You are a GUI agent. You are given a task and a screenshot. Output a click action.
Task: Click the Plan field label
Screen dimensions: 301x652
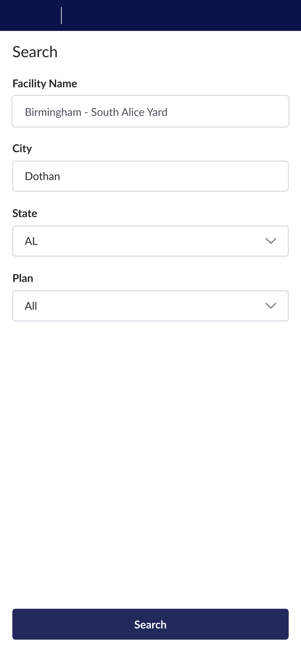23,278
